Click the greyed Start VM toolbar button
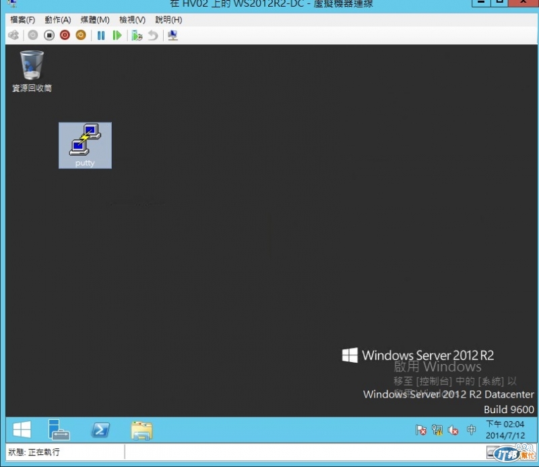539x467 pixels. pos(33,35)
